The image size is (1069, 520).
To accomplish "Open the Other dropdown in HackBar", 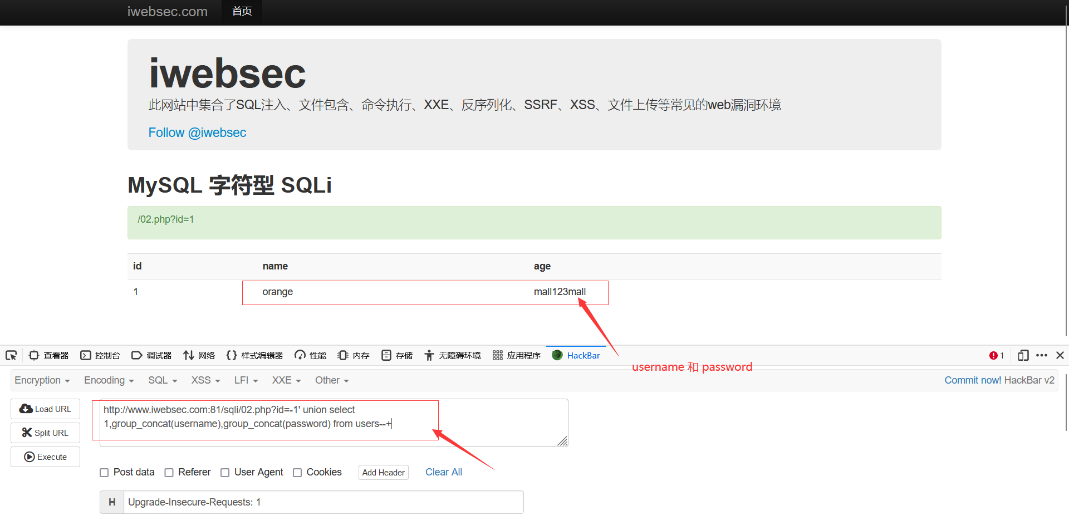I will (x=331, y=380).
